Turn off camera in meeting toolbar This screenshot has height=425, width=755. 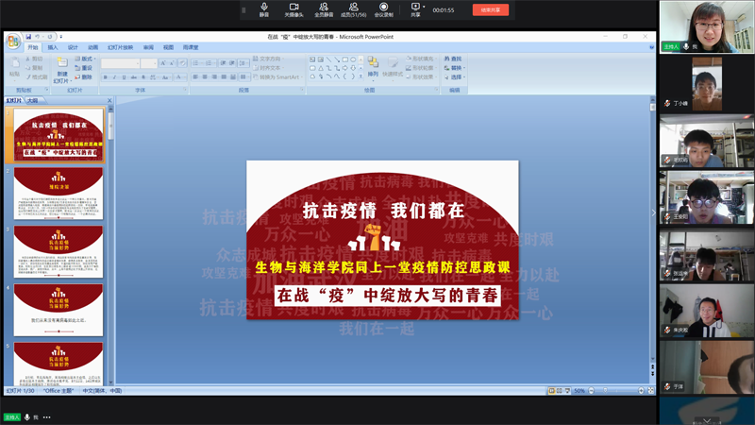(x=294, y=8)
